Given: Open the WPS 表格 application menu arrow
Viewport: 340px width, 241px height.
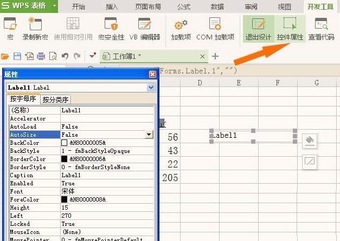Looking at the screenshot, I should click(54, 5).
